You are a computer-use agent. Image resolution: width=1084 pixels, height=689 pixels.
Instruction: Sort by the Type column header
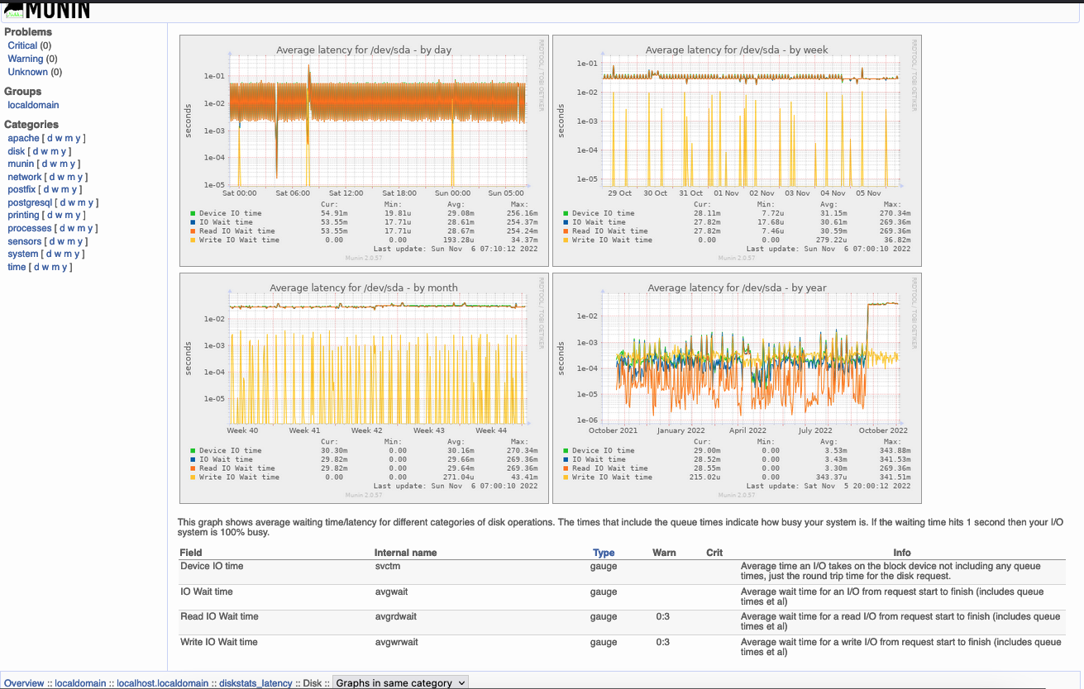(604, 553)
